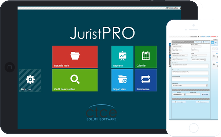The image size is (221, 137).
Task: Tap the tablet's home button
Action: pyautogui.click(x=9, y=67)
